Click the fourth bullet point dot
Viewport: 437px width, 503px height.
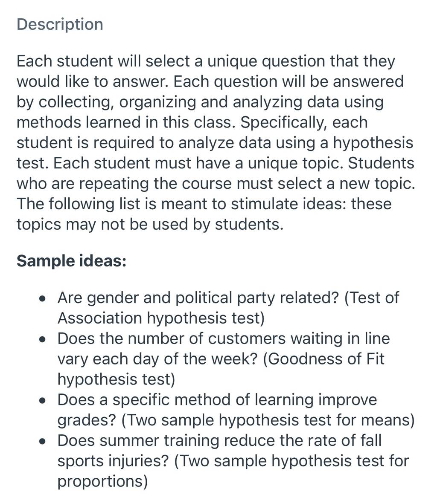tap(42, 442)
